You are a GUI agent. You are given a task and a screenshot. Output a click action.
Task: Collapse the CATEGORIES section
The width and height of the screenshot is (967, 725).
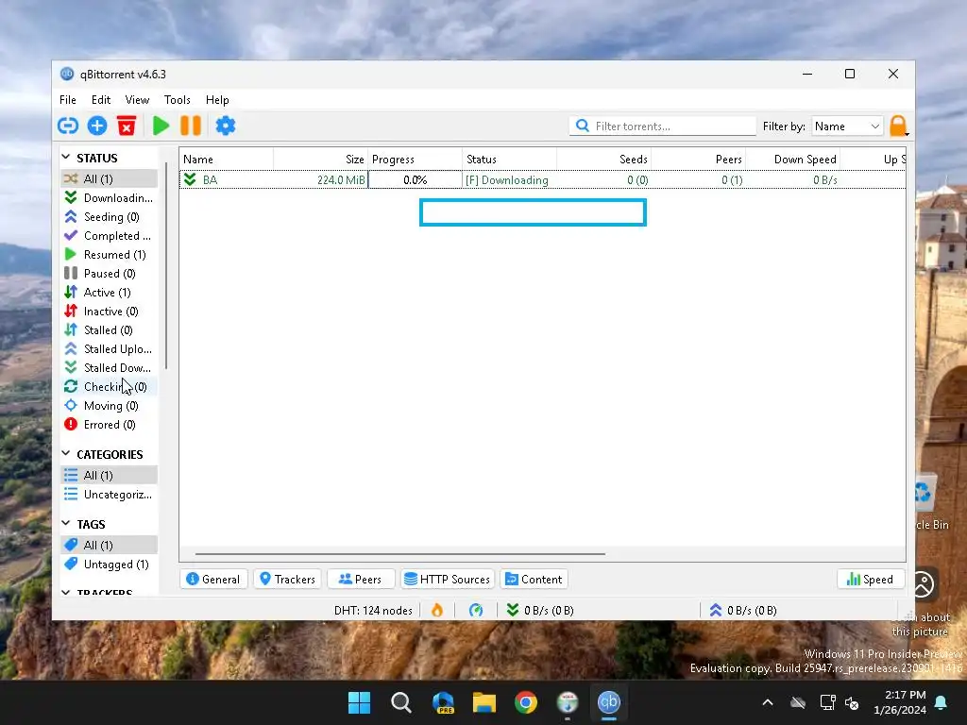(66, 454)
